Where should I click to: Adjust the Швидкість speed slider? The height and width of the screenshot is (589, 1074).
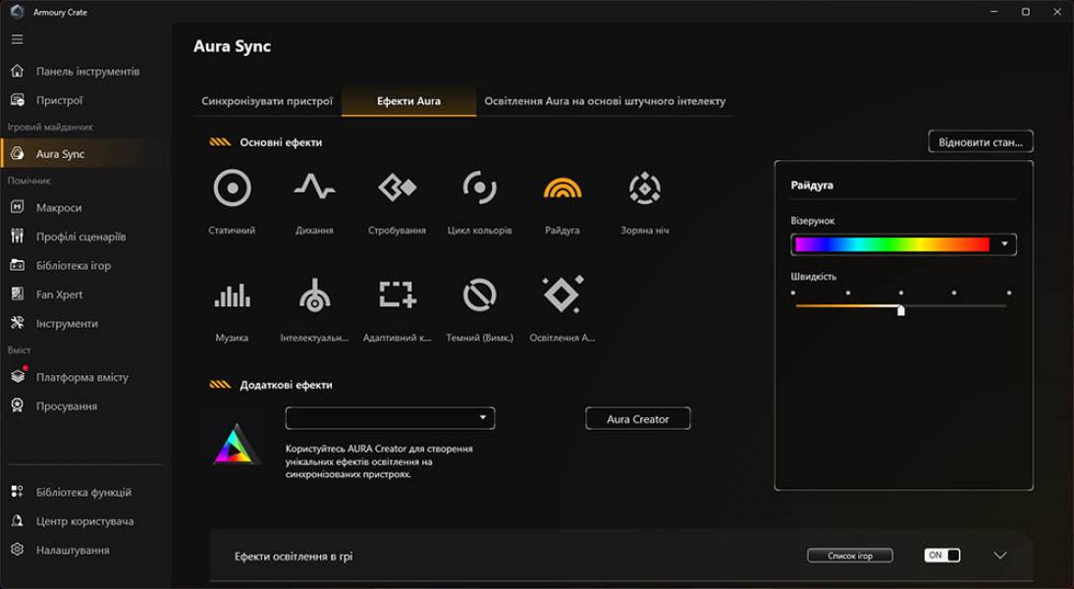click(899, 311)
